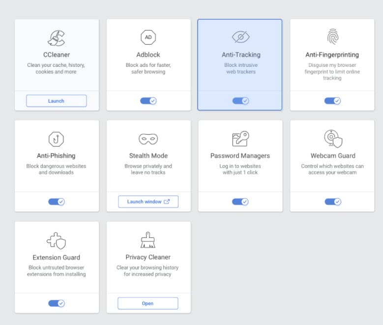Open Stealth Mode via Launch window button
This screenshot has height=325, width=383.
[148, 202]
